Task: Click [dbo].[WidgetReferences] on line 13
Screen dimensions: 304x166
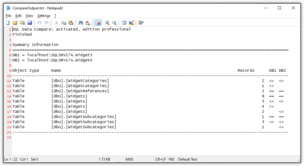Action: 80,91
